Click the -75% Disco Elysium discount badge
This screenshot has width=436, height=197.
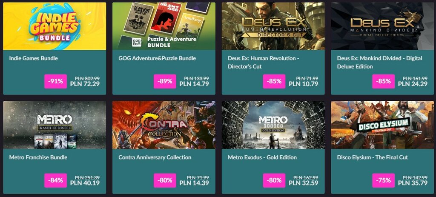pyautogui.click(x=384, y=180)
